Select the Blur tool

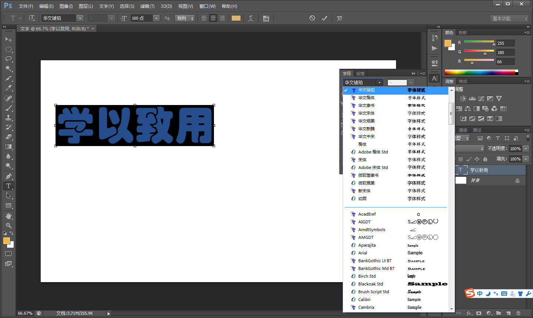(x=9, y=156)
